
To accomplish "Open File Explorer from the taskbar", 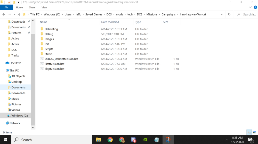I will (x=98, y=140).
